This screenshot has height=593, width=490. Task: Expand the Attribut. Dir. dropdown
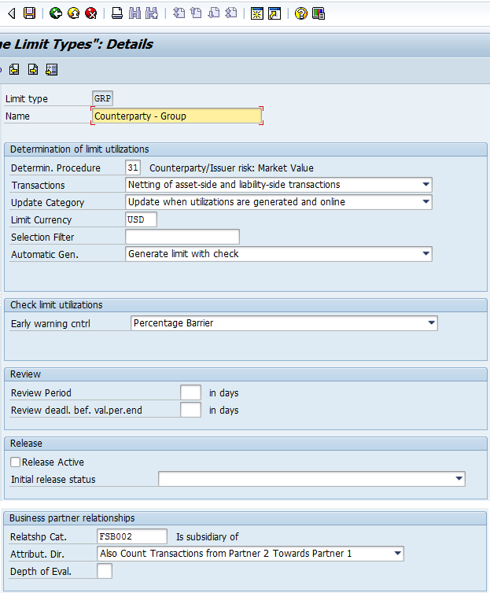397,554
